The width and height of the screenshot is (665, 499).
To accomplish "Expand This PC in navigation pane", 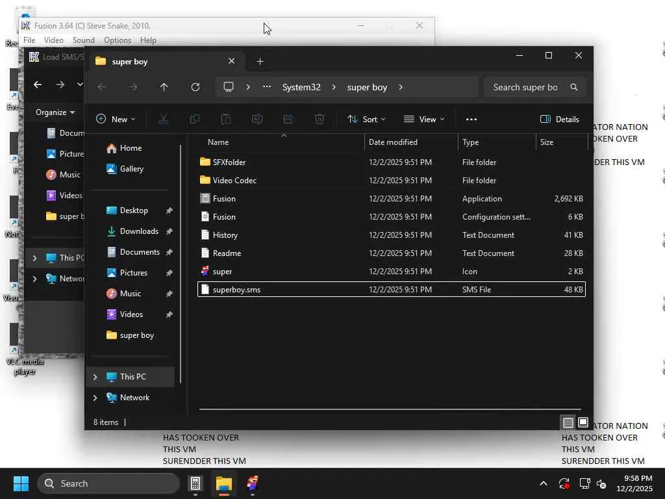I will (95, 377).
